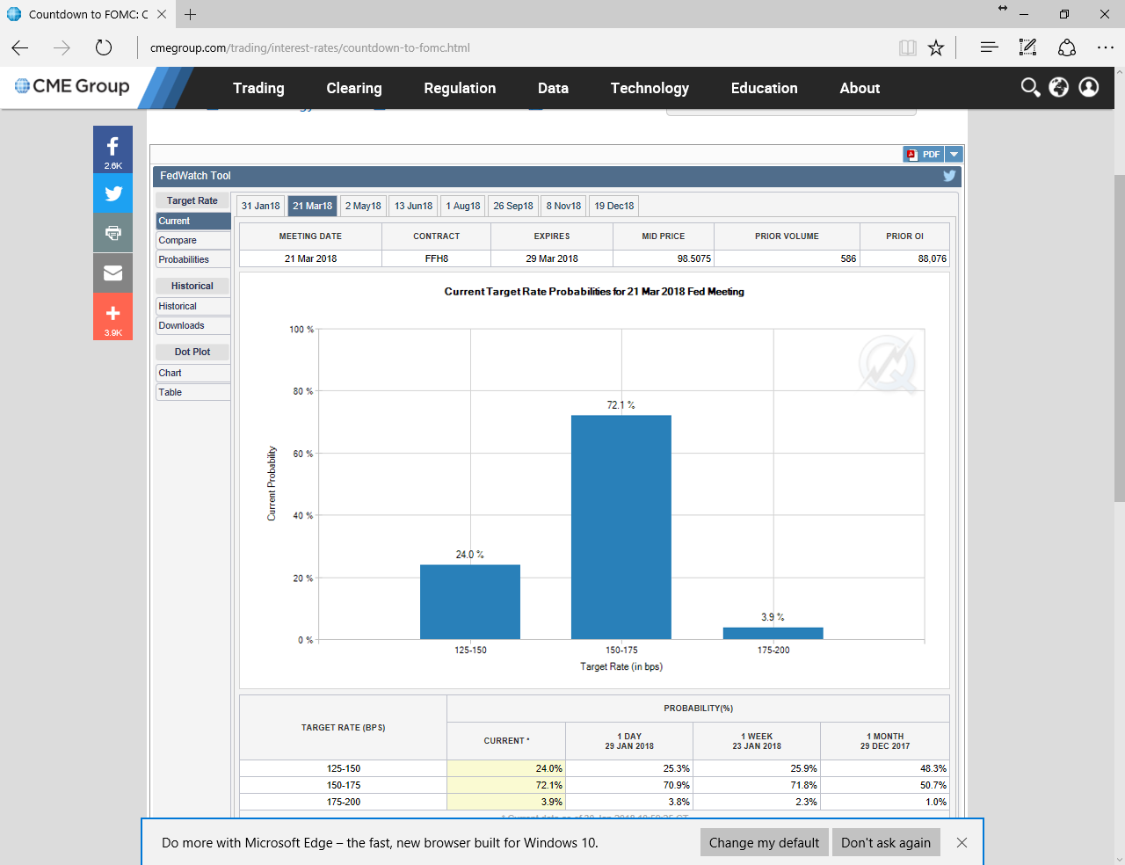Click the user account profile icon

coord(1089,87)
